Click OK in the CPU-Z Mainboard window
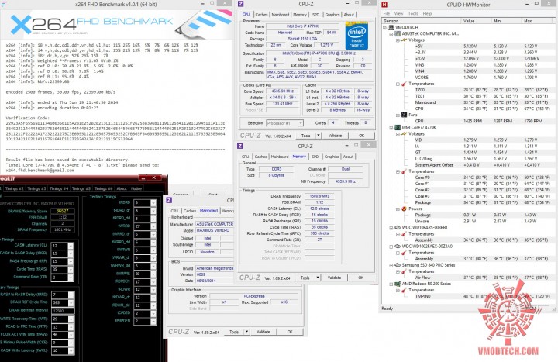This screenshot has height=362, width=558. click(290, 332)
